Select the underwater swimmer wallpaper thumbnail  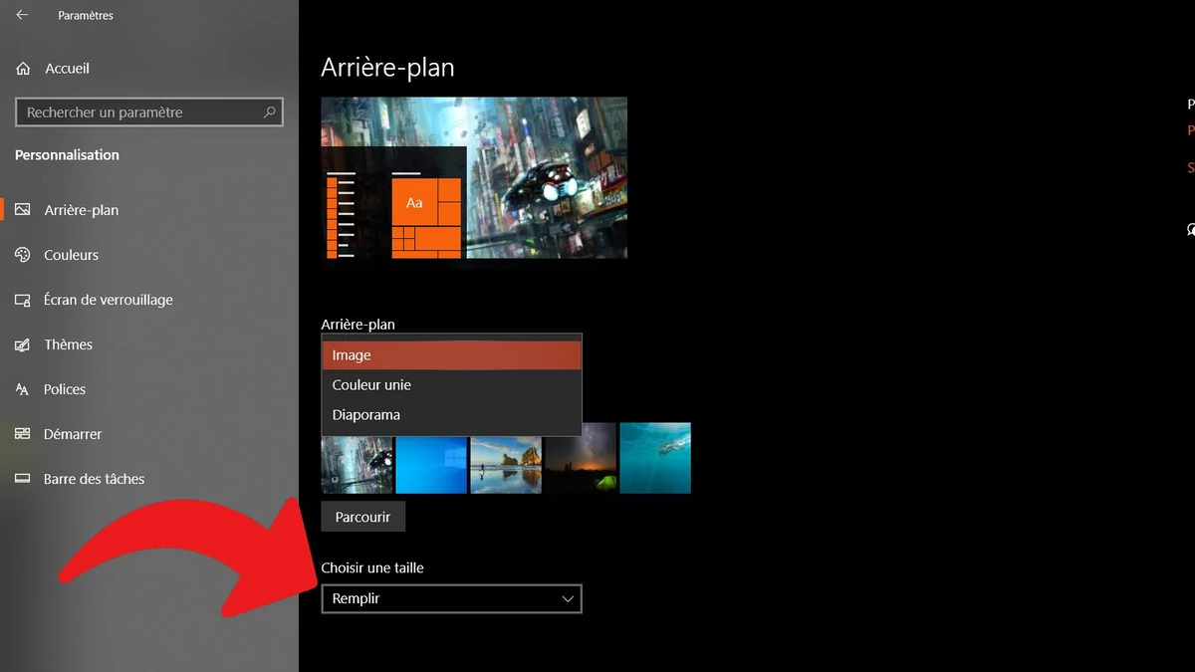(x=655, y=458)
